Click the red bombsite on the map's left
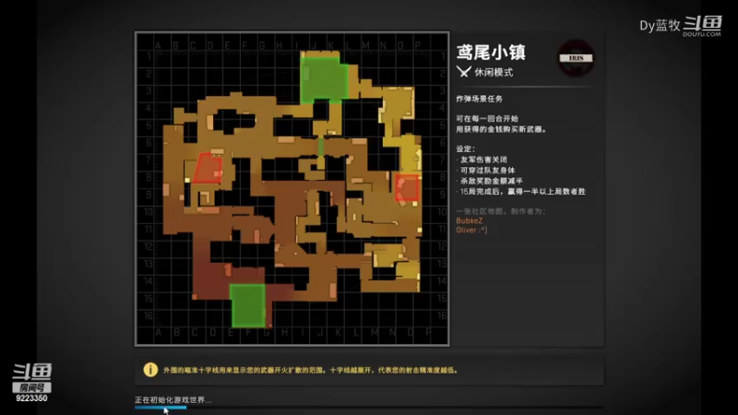Screen dimensions: 738x415 click(x=208, y=169)
